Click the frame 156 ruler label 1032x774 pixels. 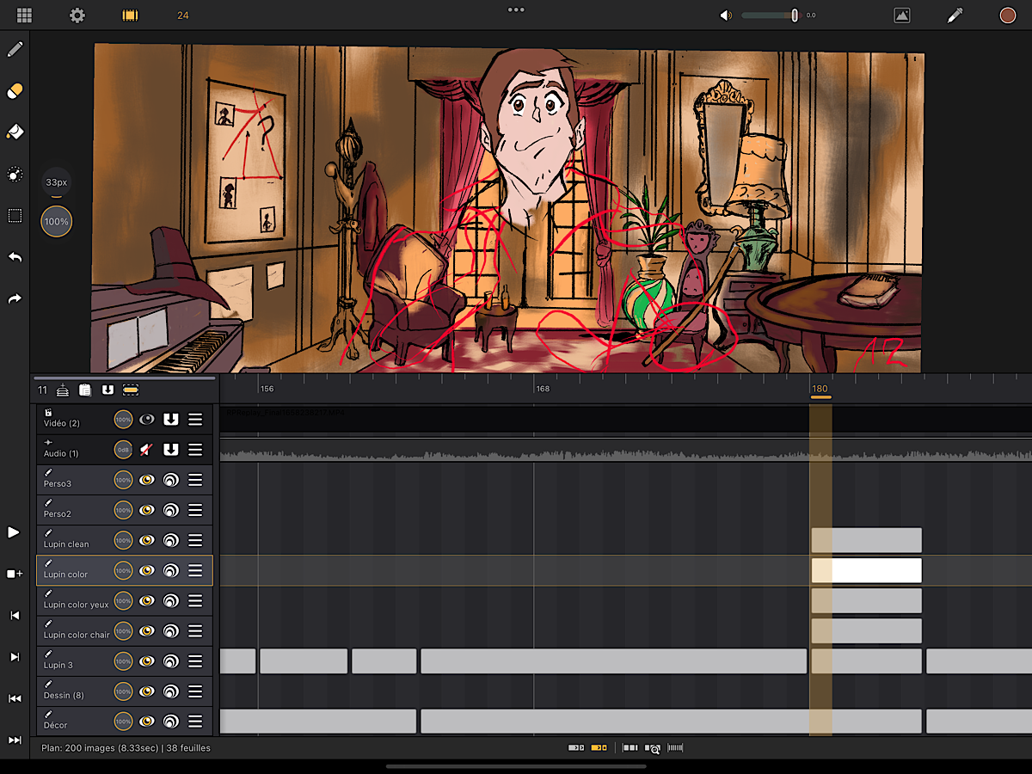(267, 389)
